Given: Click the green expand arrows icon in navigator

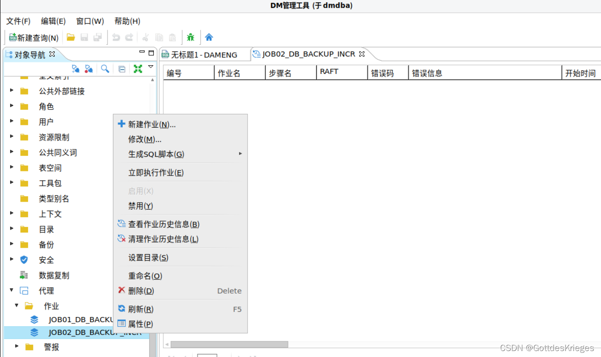Looking at the screenshot, I should 138,69.
